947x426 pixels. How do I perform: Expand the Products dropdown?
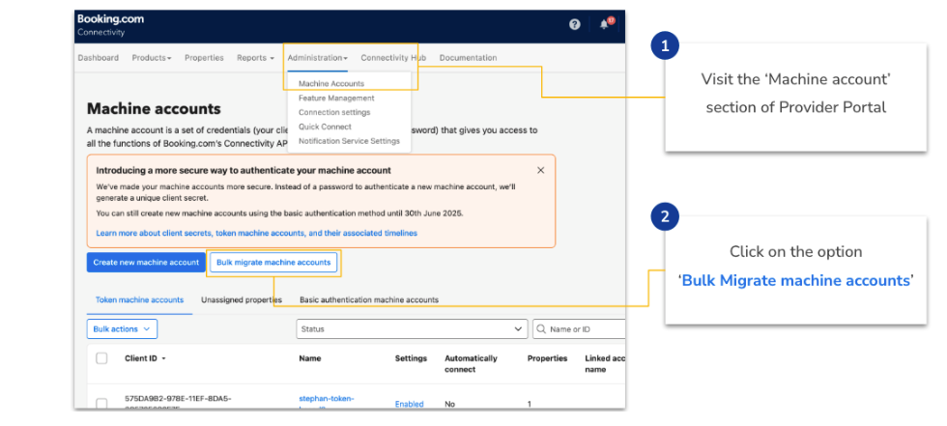[152, 58]
